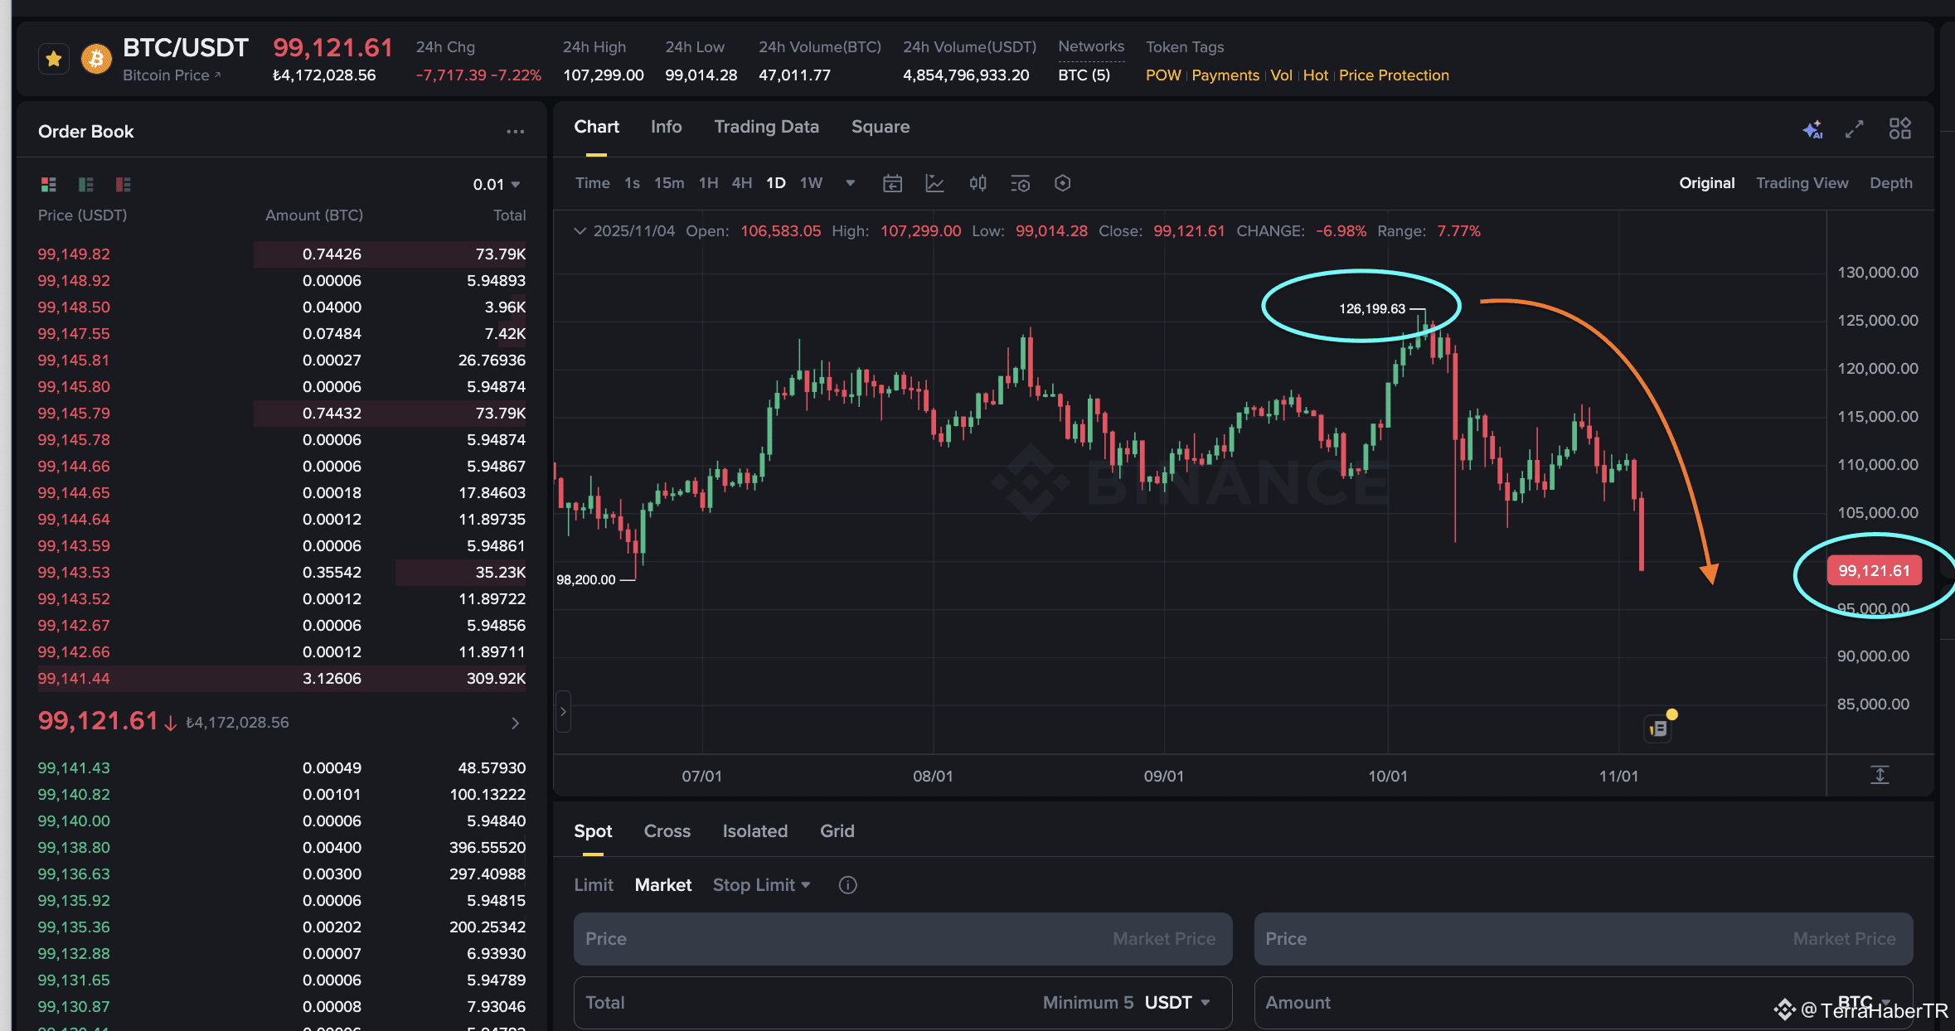Screen dimensions: 1955x1031
Task: Open info icon beside Stop Limit
Action: click(847, 885)
